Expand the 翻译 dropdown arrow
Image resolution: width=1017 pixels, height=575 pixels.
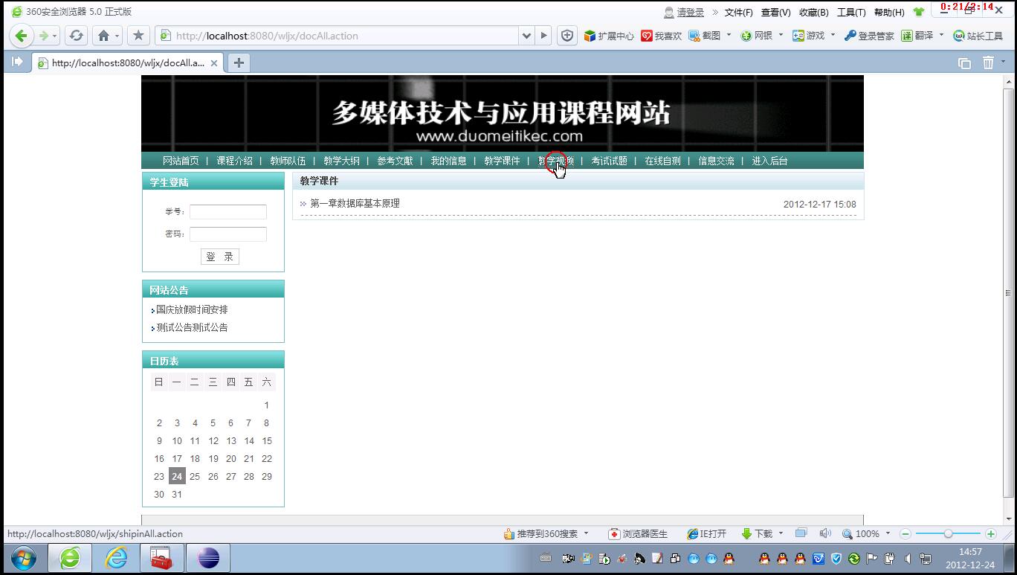[x=941, y=35]
